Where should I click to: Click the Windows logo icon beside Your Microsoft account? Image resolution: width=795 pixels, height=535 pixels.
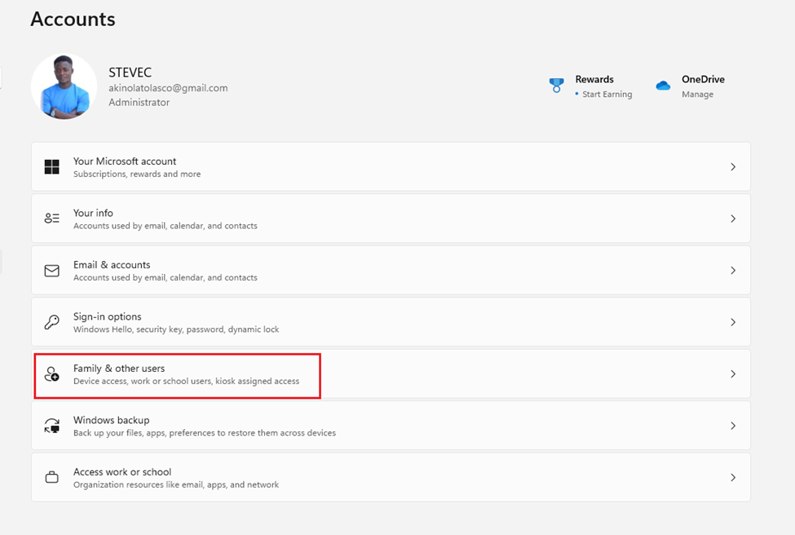[x=52, y=167]
